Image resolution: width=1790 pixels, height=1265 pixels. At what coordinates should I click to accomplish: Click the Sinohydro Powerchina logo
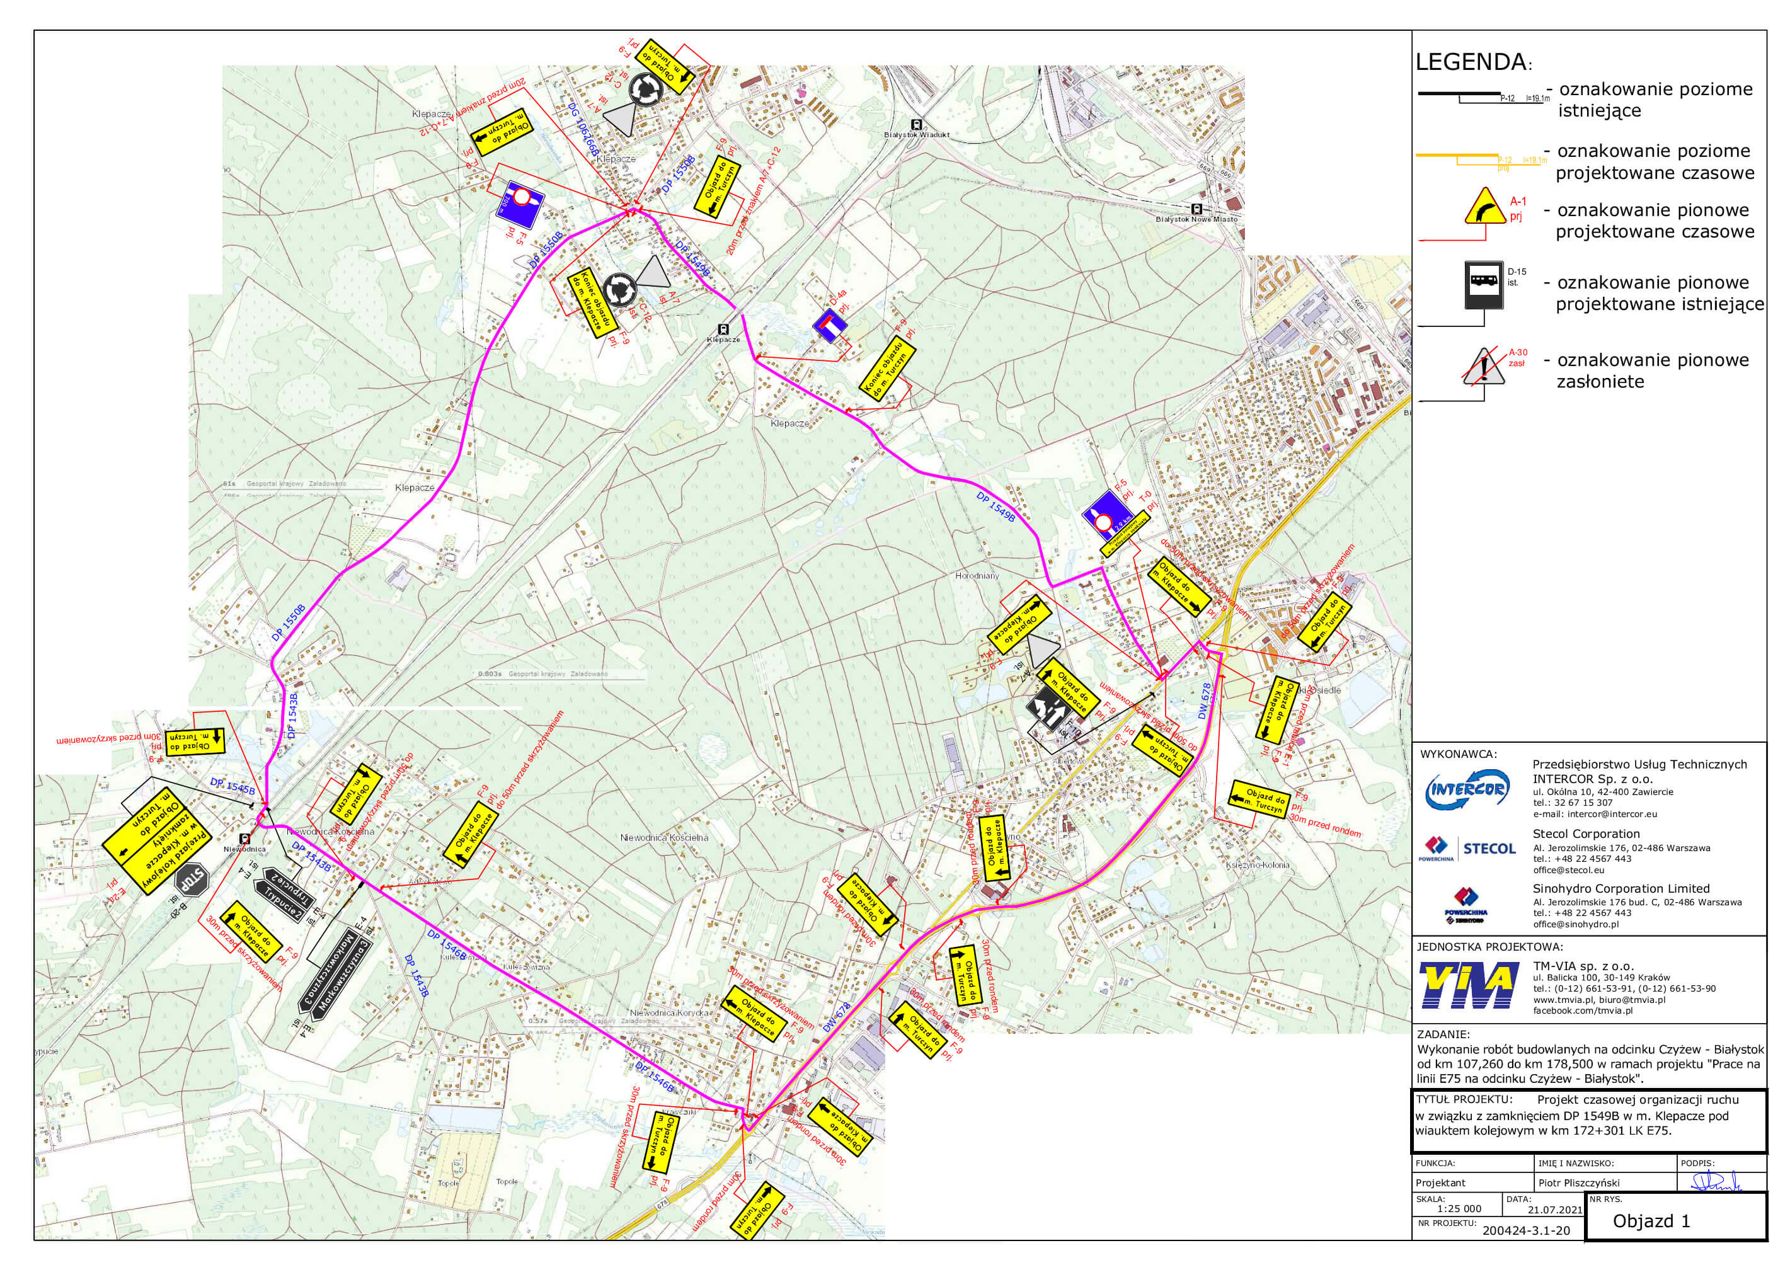pos(1466,904)
